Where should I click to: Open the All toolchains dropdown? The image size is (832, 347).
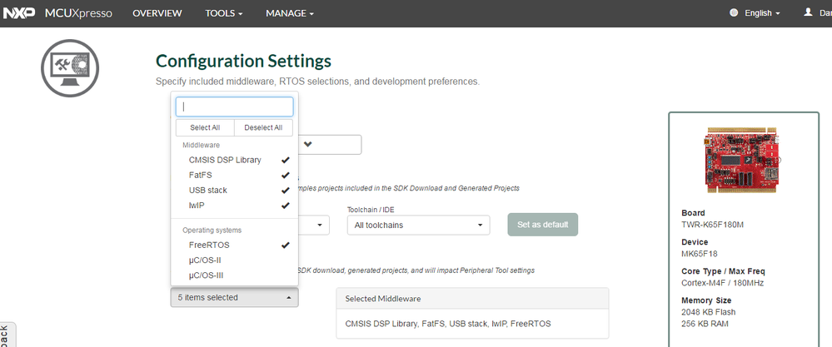tap(419, 226)
